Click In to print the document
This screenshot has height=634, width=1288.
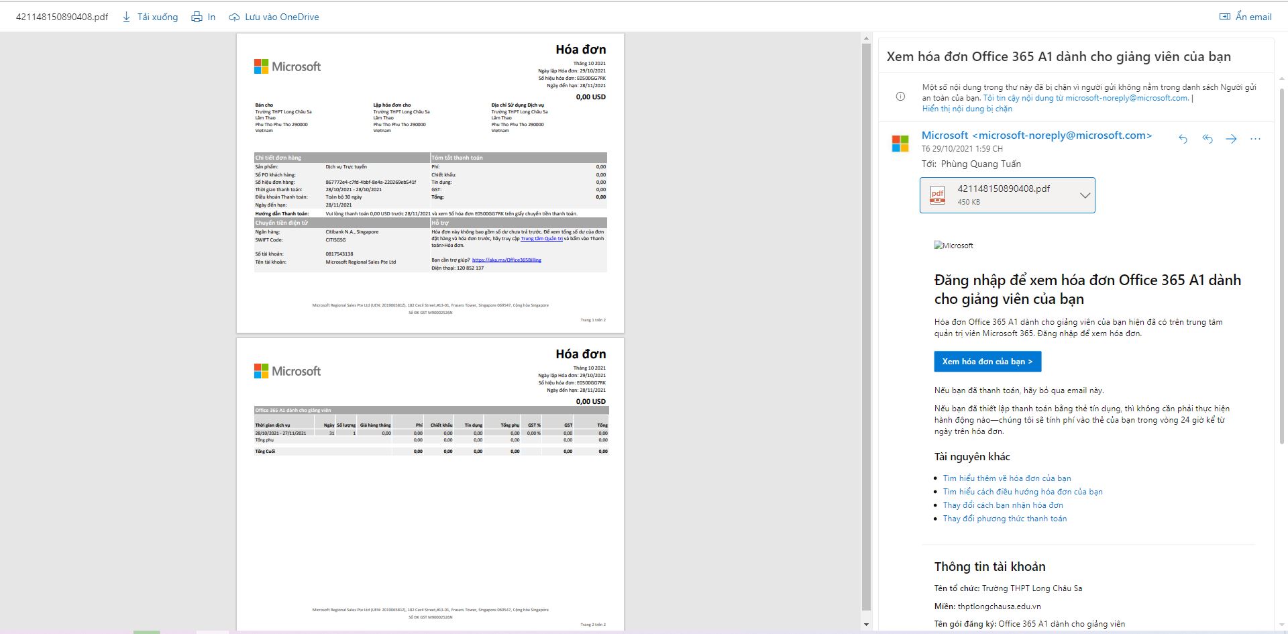[x=211, y=17]
